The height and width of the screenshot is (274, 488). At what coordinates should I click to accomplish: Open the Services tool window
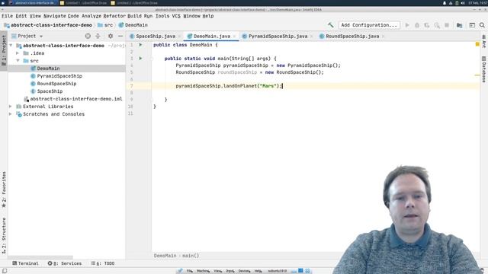point(64,263)
